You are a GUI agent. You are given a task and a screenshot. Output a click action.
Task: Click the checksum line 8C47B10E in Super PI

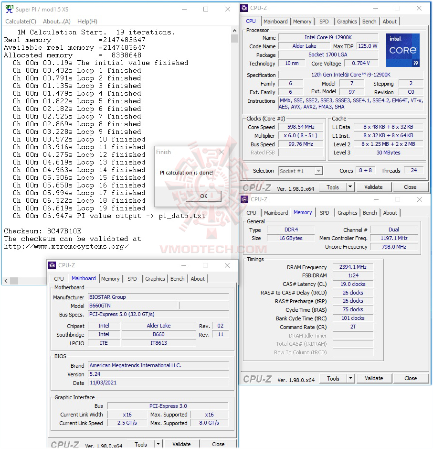pyautogui.click(x=42, y=231)
